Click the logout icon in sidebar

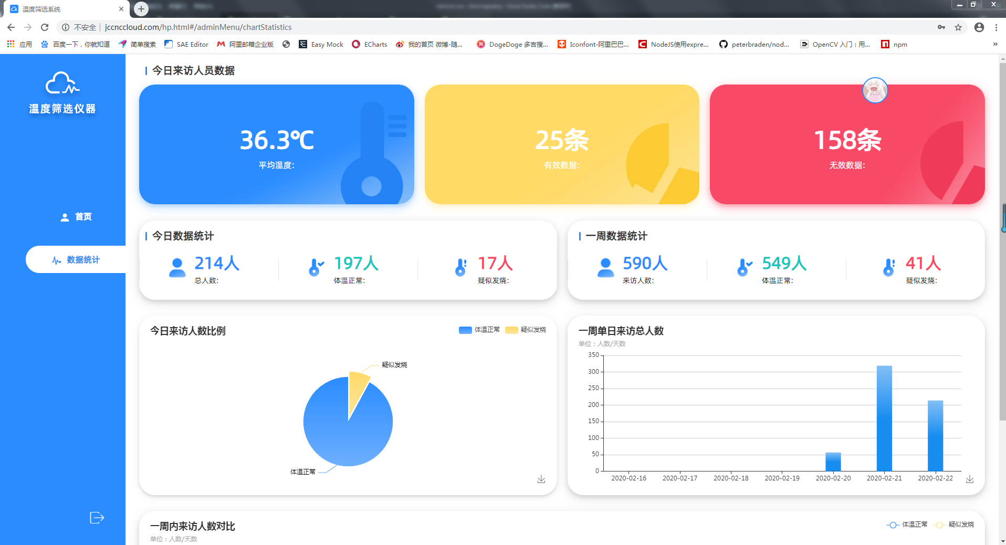pyautogui.click(x=97, y=518)
